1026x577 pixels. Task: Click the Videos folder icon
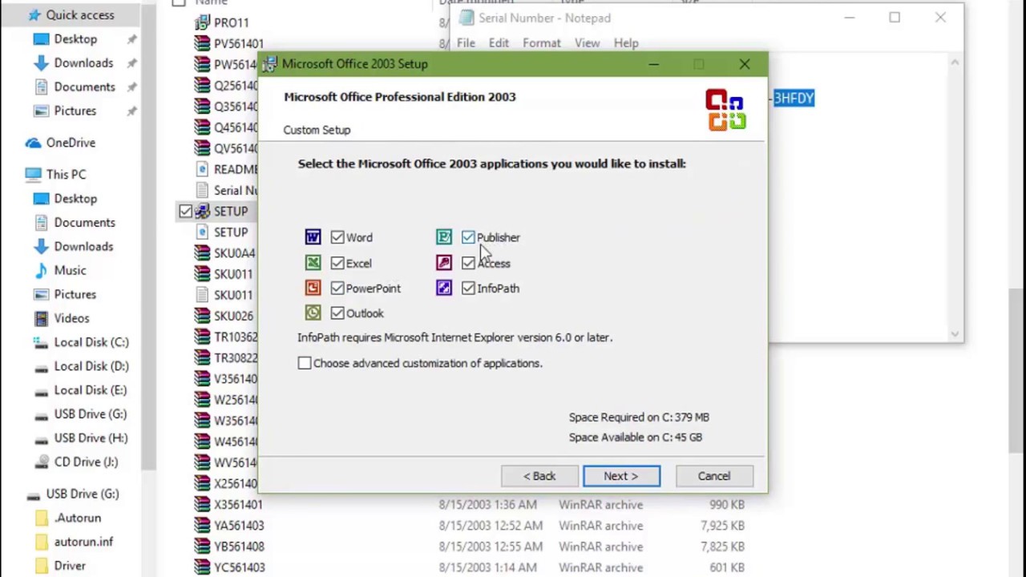pos(41,318)
